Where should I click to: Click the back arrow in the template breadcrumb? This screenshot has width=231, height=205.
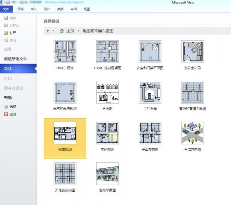click(x=48, y=31)
